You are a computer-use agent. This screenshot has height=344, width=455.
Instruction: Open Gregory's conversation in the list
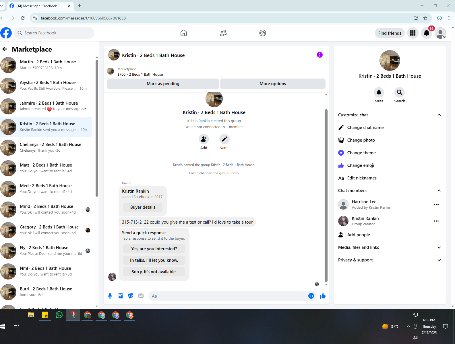click(x=46, y=230)
